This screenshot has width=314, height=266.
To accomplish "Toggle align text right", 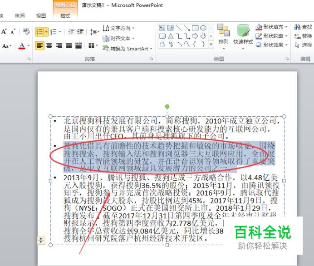I will click(x=59, y=45).
